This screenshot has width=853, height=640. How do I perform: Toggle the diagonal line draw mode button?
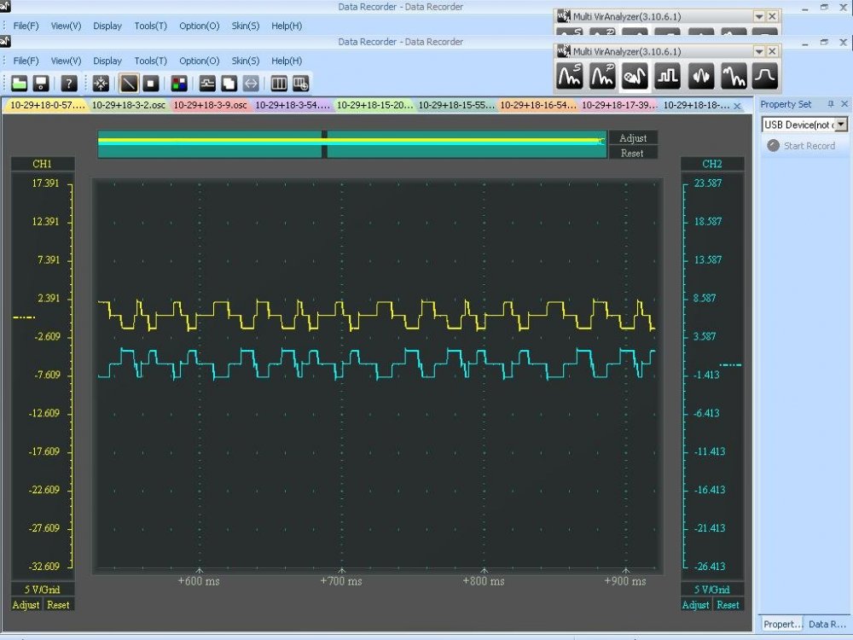point(129,84)
